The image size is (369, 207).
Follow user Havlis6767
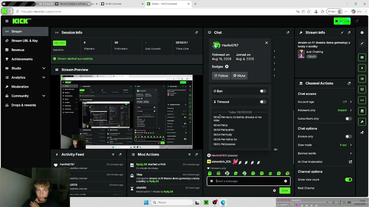coord(221,76)
